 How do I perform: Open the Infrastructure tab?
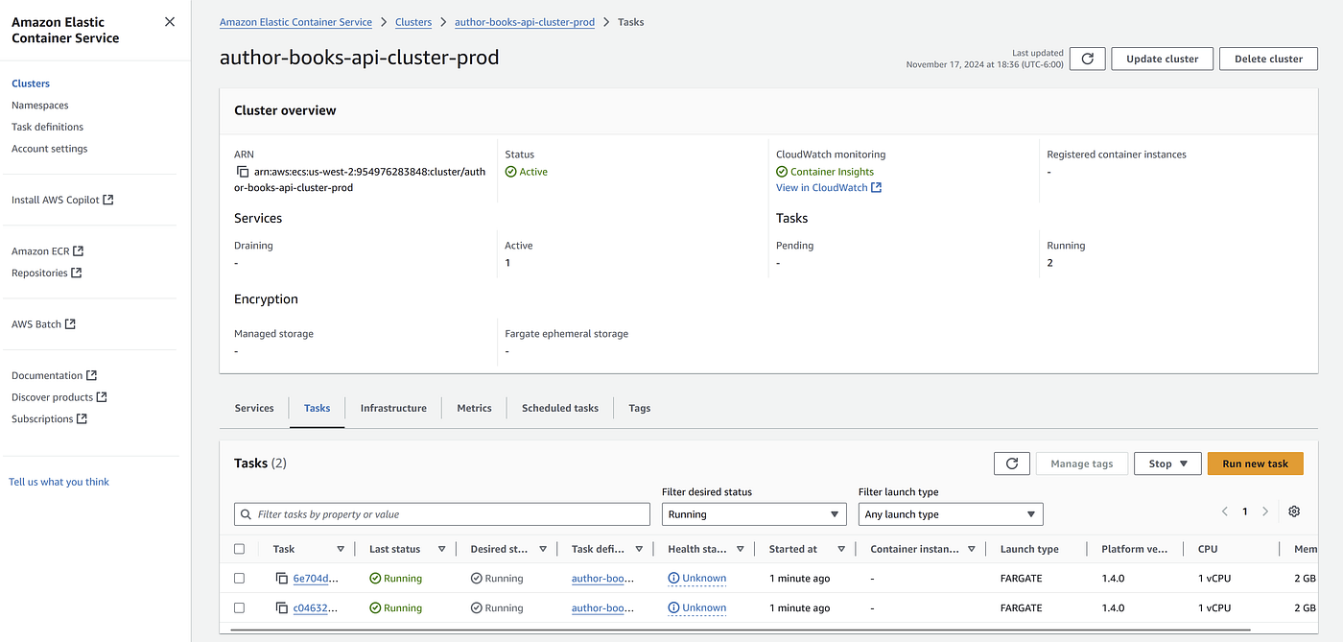(x=393, y=408)
